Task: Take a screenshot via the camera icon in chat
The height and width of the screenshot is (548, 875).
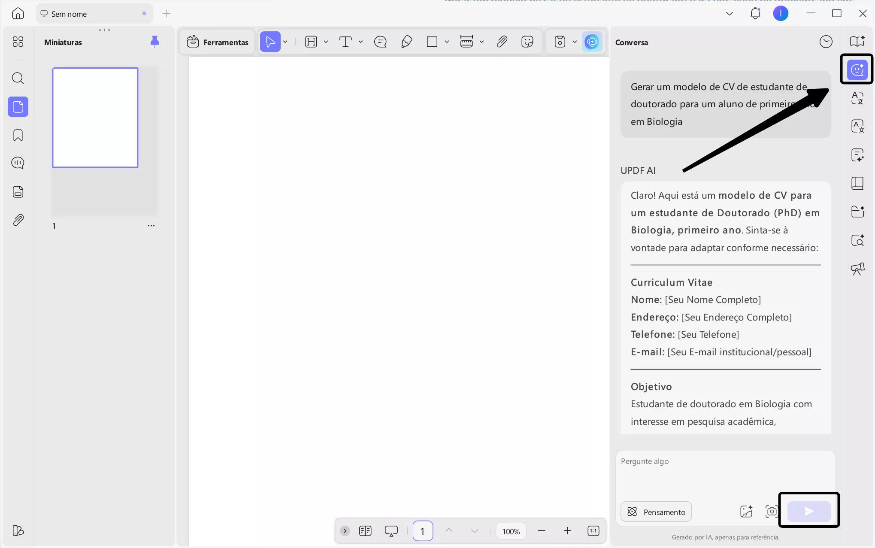Action: click(x=771, y=512)
